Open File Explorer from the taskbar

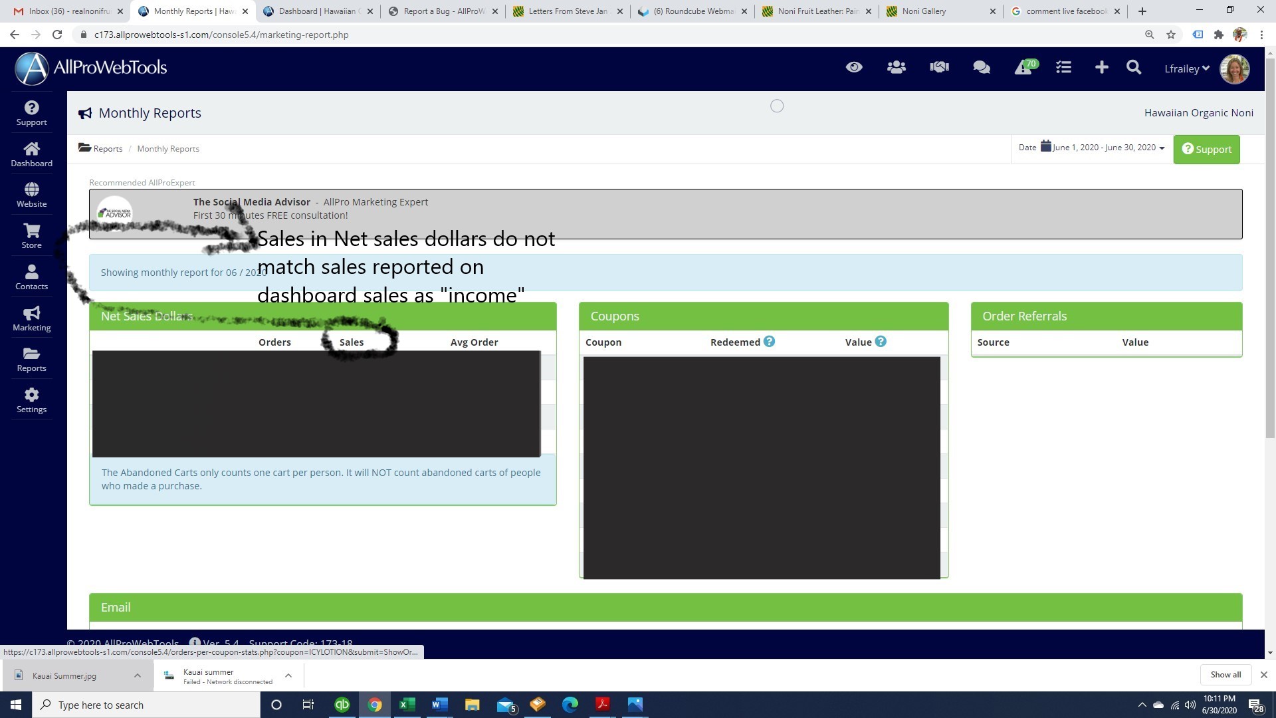point(473,705)
